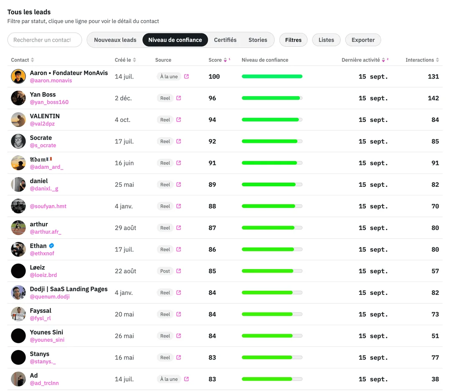Open @soufyan.hmt handle link
This screenshot has height=391, width=451.
[x=48, y=206]
